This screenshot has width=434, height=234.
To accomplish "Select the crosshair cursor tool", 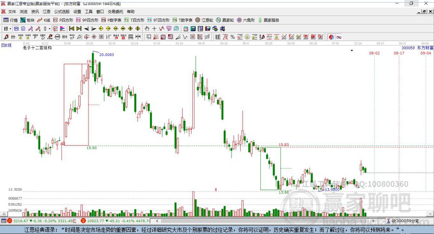I will [x=154, y=29].
